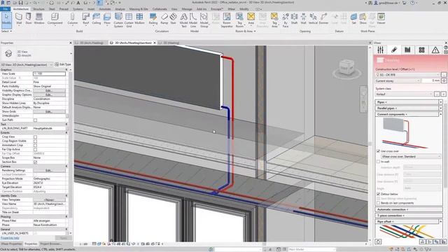Select the Component tool
Screen dimensions: 448x252
pyautogui.click(x=55, y=19)
